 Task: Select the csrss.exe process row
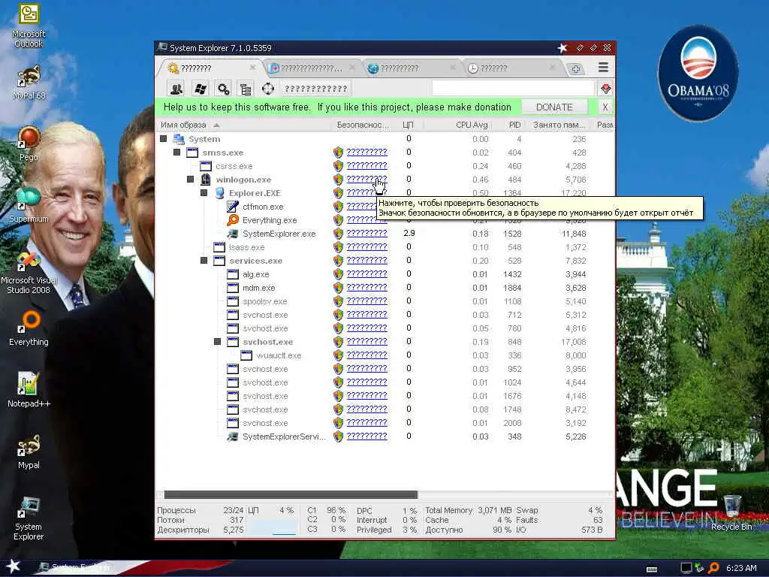coord(385,166)
